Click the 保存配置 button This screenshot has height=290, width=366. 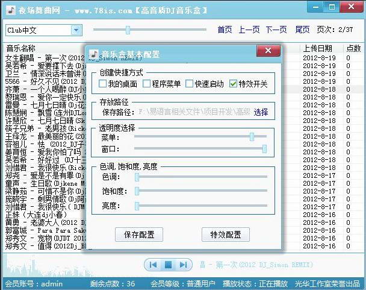pos(139,235)
